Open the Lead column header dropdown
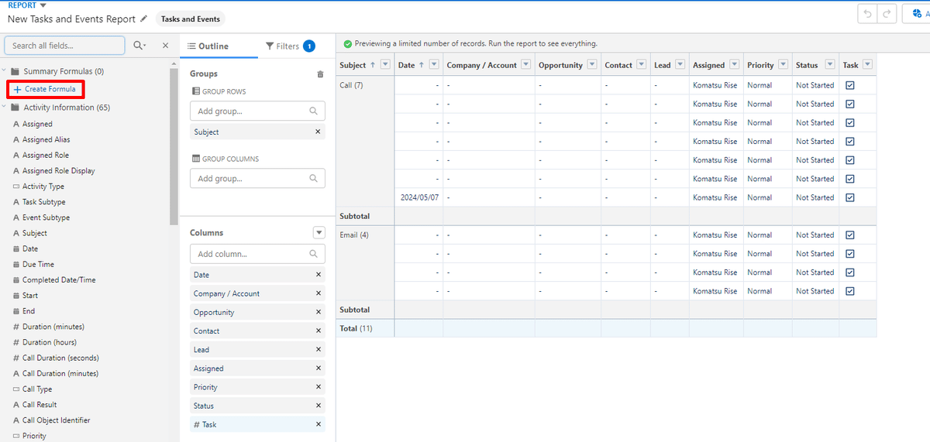 (x=680, y=65)
